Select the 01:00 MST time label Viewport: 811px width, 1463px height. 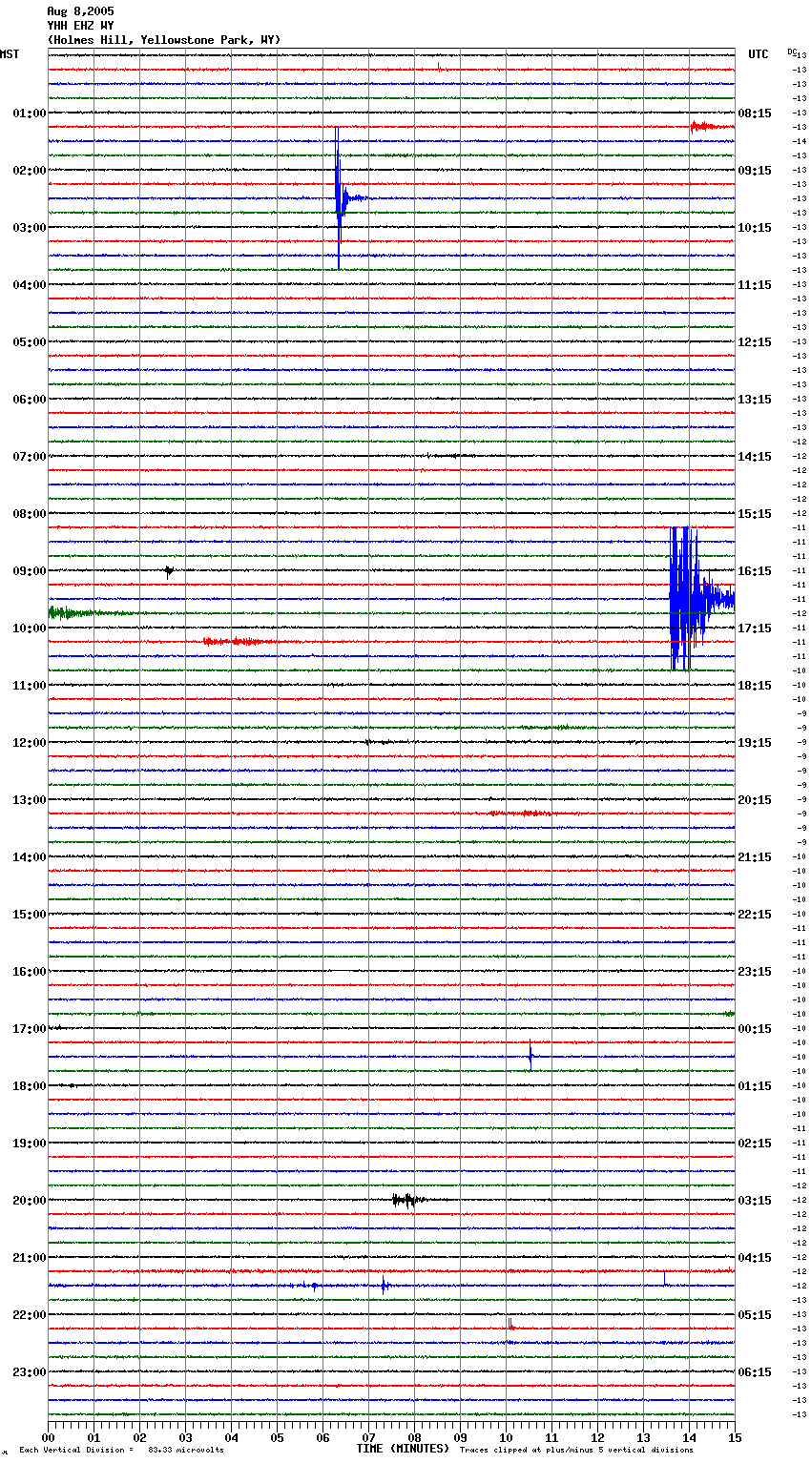click(30, 113)
